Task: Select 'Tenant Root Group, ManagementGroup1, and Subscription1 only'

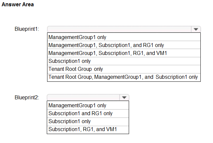Action: (x=123, y=77)
